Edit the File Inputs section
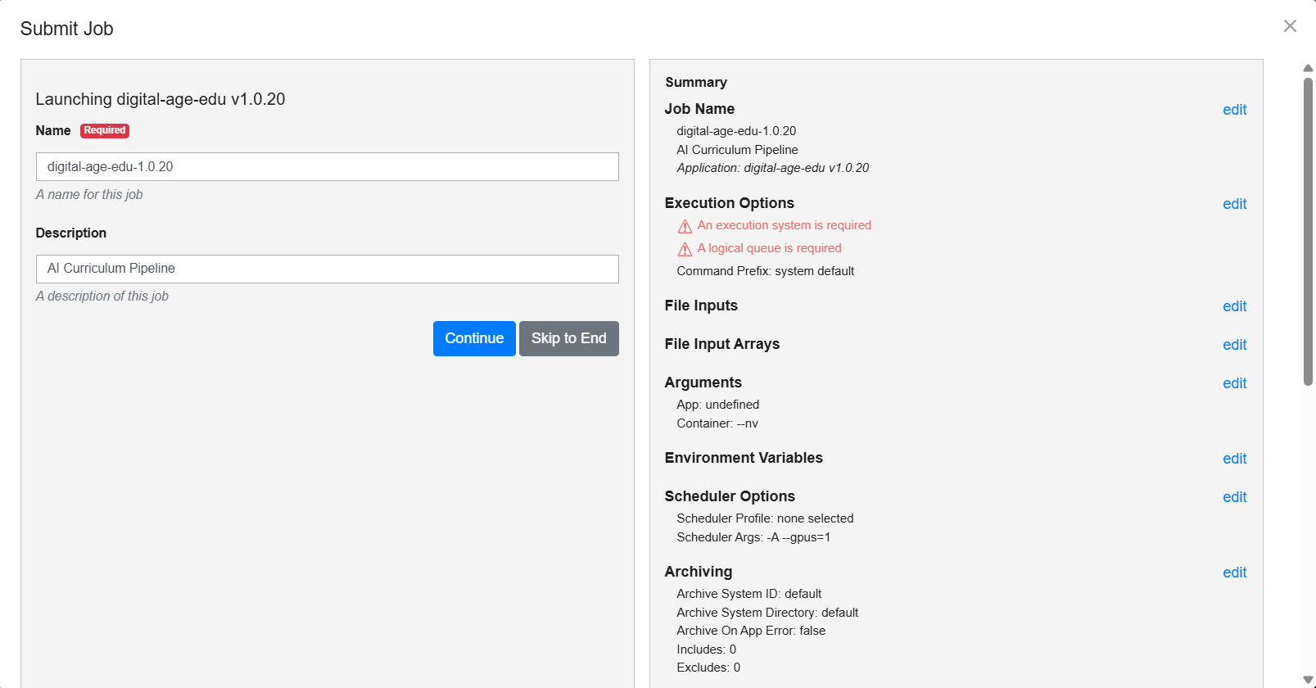Image resolution: width=1316 pixels, height=688 pixels. [x=1234, y=306]
